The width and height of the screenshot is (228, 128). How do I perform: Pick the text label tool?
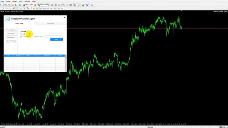click(25, 8)
